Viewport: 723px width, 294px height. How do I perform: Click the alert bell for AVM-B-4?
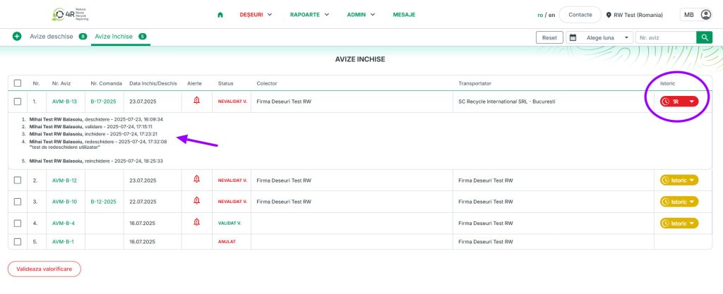click(x=196, y=223)
